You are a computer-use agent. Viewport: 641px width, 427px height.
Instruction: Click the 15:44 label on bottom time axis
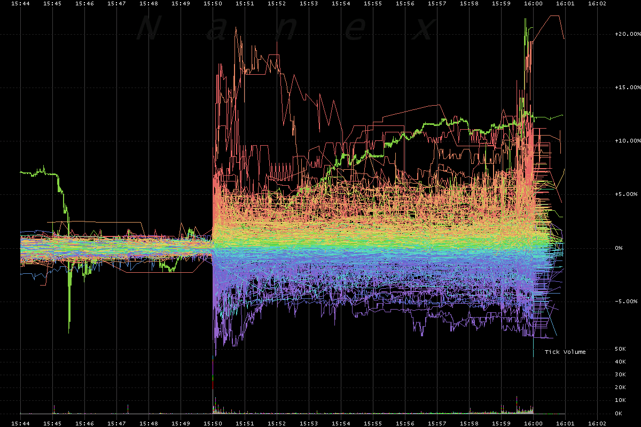point(20,423)
